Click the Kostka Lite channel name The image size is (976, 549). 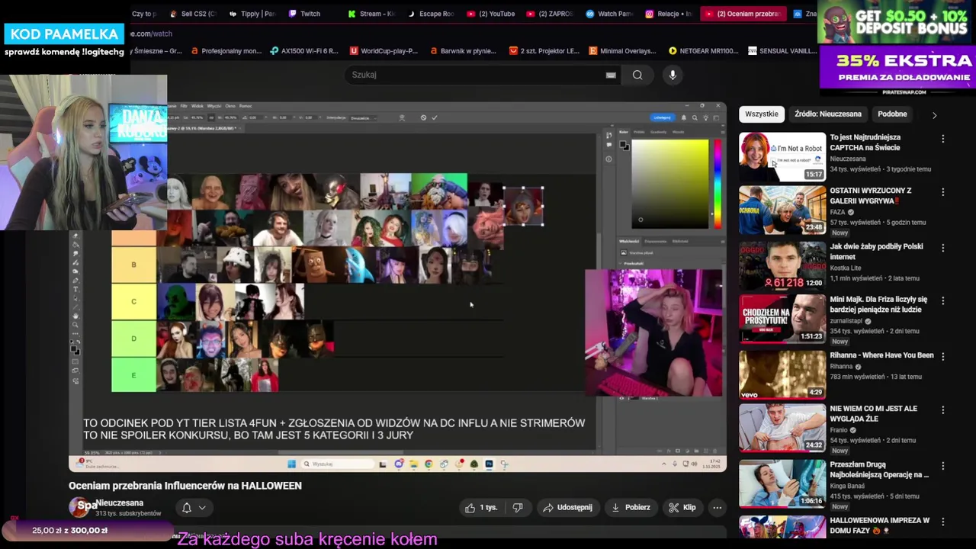click(845, 268)
